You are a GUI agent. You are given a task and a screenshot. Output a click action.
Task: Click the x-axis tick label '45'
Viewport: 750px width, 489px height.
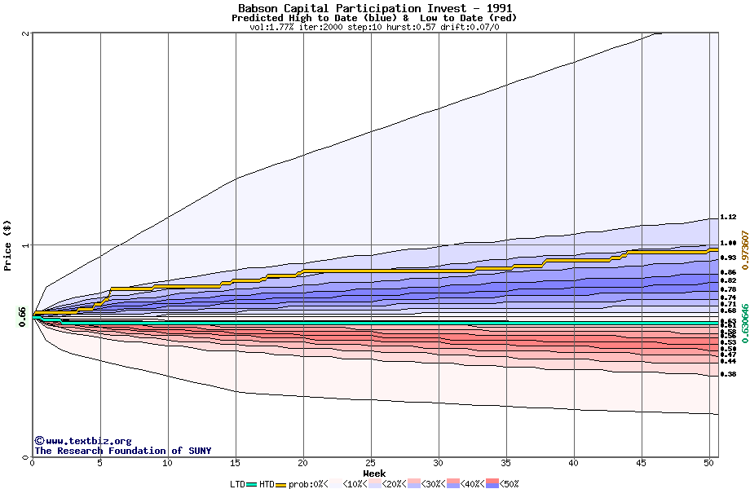click(x=641, y=463)
